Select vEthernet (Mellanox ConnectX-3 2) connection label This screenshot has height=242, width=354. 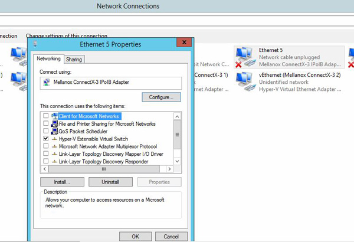300,75
